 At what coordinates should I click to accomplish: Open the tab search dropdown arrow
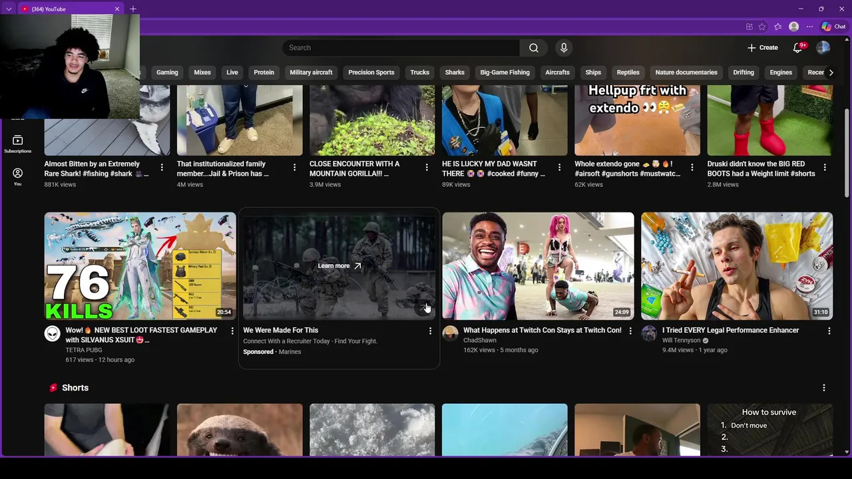(x=9, y=9)
